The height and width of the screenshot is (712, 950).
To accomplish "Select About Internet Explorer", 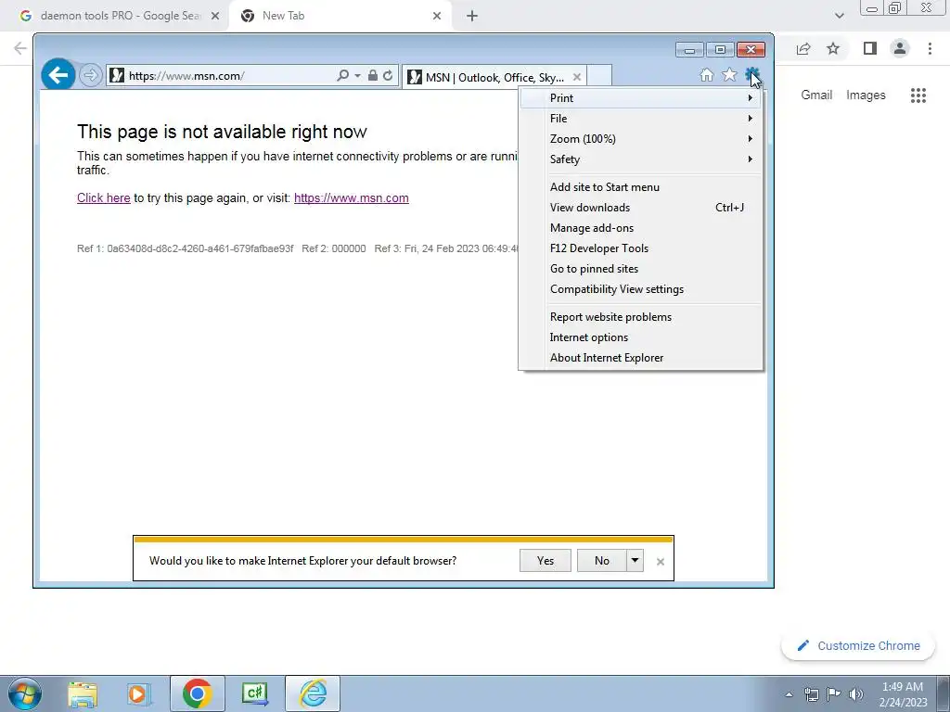I will coord(642,358).
